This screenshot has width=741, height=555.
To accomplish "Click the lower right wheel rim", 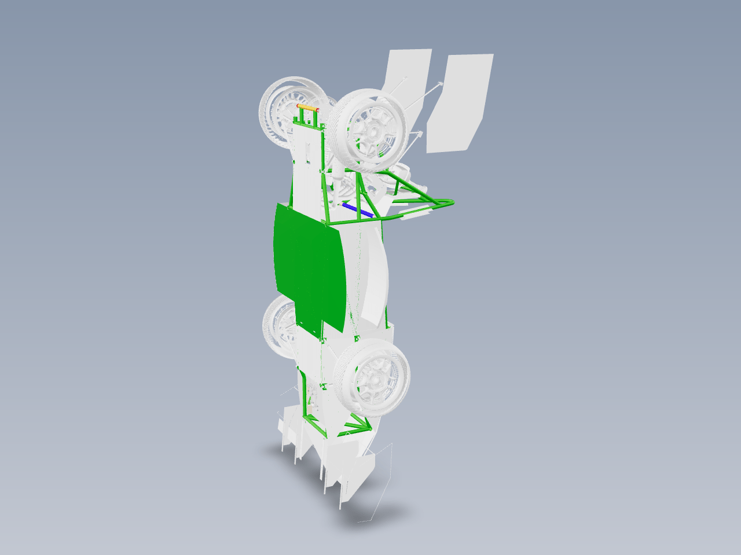I will click(377, 380).
